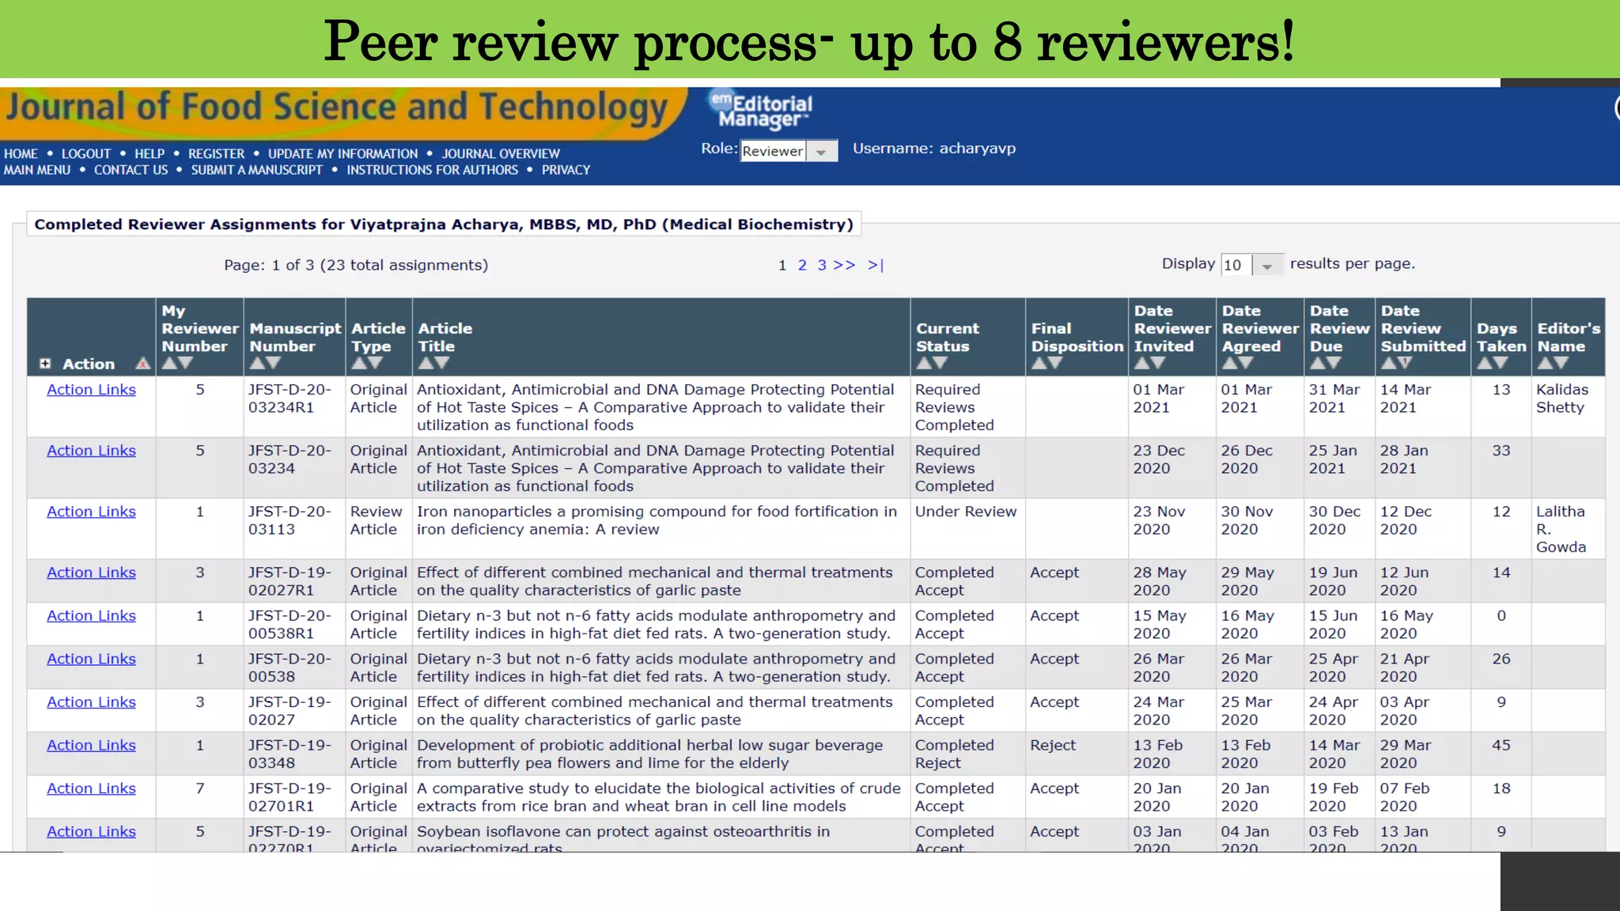Click CONTACT US link

(131, 170)
